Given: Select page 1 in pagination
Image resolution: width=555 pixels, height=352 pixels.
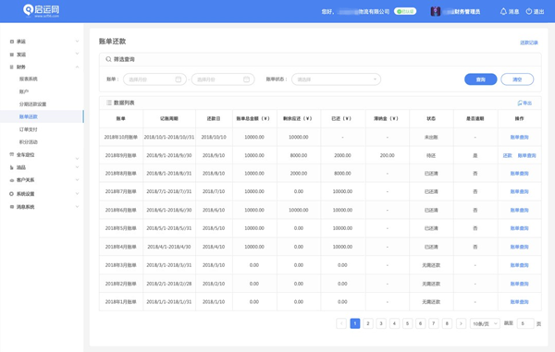Looking at the screenshot, I should pos(355,323).
